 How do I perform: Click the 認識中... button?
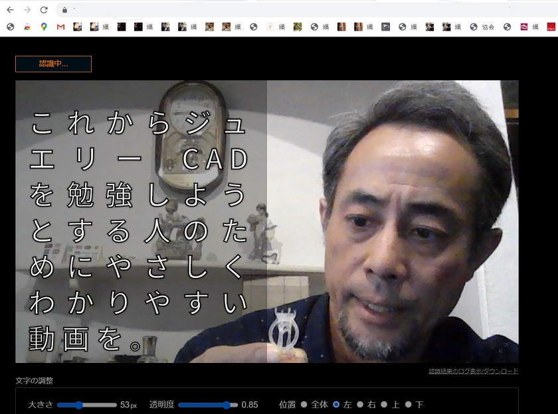click(53, 64)
